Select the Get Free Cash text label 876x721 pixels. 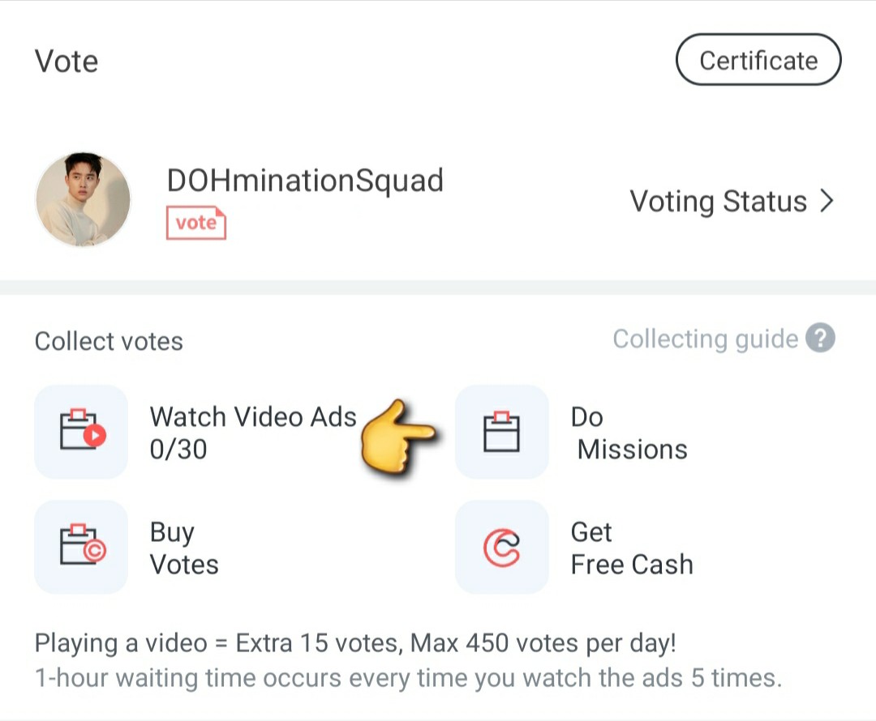point(632,548)
